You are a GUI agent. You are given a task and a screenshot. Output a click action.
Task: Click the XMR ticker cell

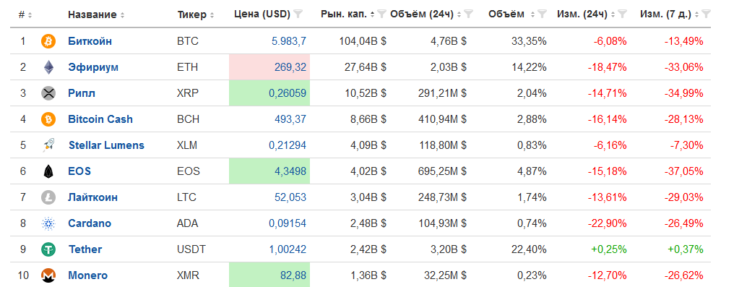(188, 275)
